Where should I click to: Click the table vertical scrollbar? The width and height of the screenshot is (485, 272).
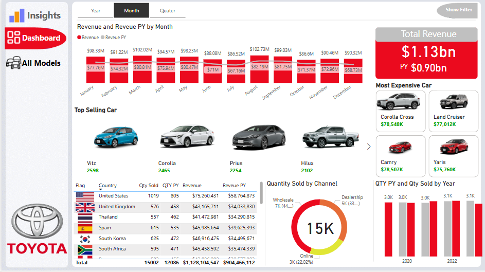261,193
